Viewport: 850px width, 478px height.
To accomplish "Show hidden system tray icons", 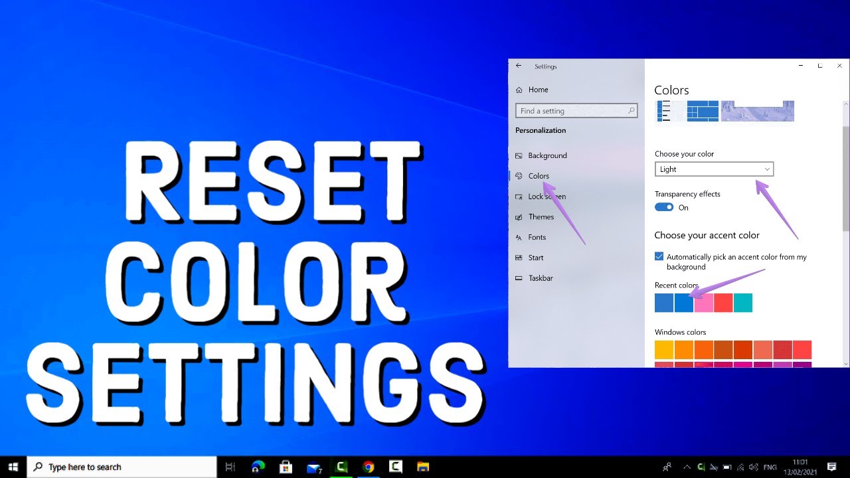I will click(x=687, y=467).
